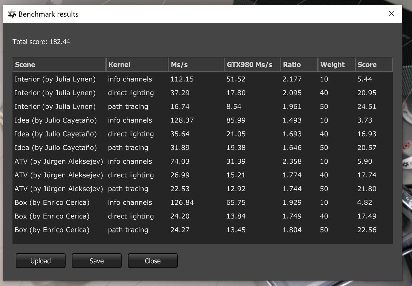Click the GTX980 Ms/s column header
The width and height of the screenshot is (412, 286).
coord(252,65)
